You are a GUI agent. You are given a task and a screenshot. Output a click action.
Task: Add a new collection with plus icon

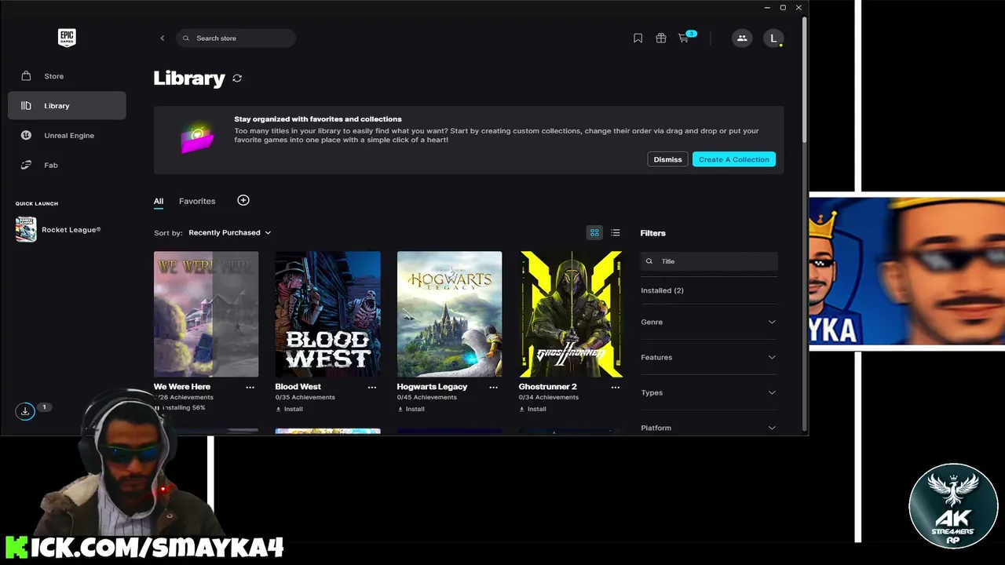pyautogui.click(x=243, y=201)
